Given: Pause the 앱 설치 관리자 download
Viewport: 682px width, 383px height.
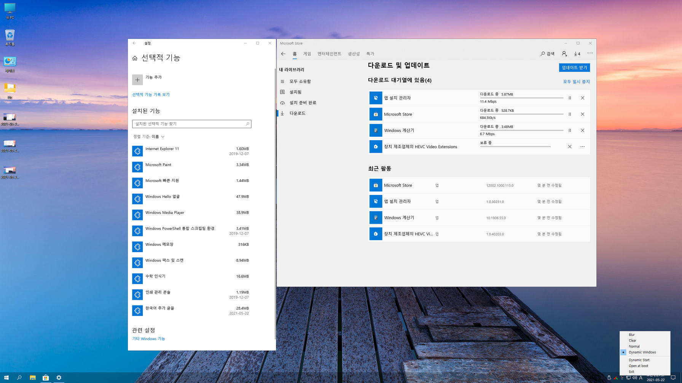Looking at the screenshot, I should 570,98.
